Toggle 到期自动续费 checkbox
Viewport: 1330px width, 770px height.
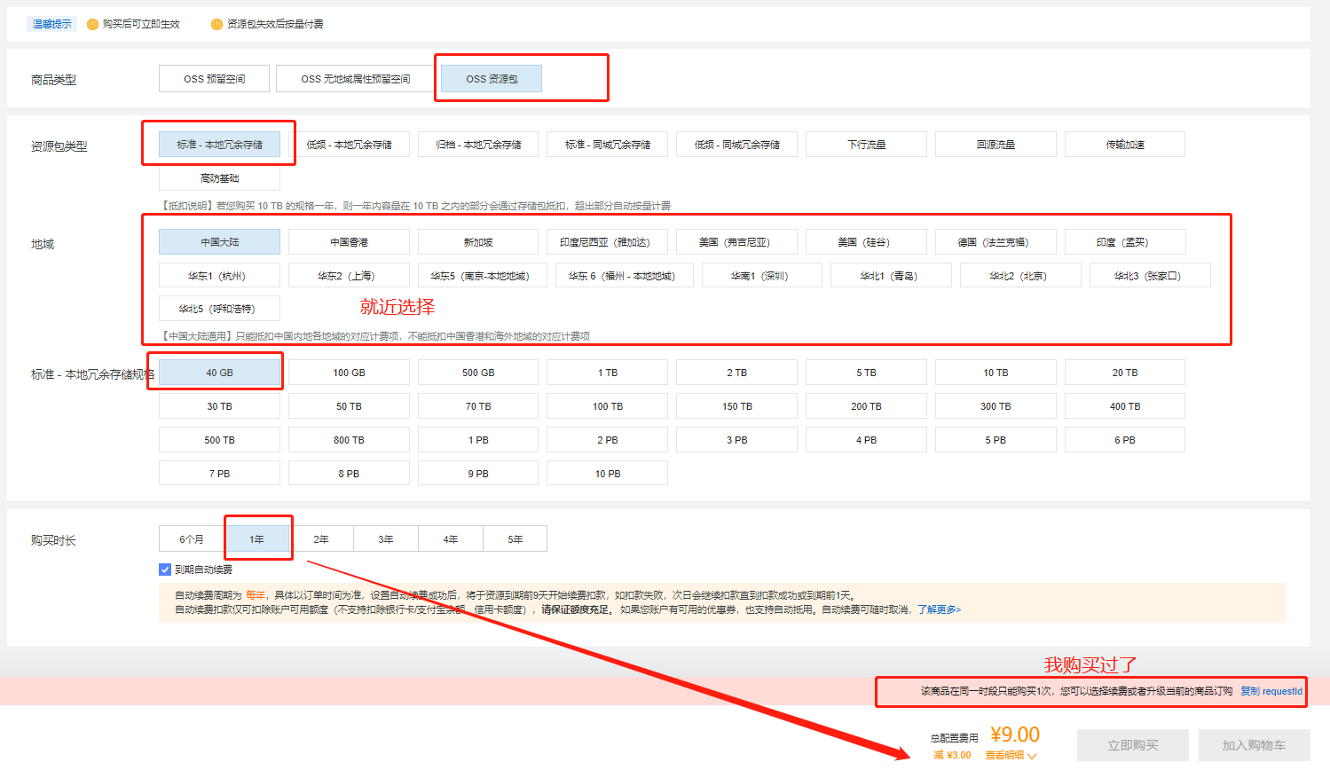(x=165, y=570)
